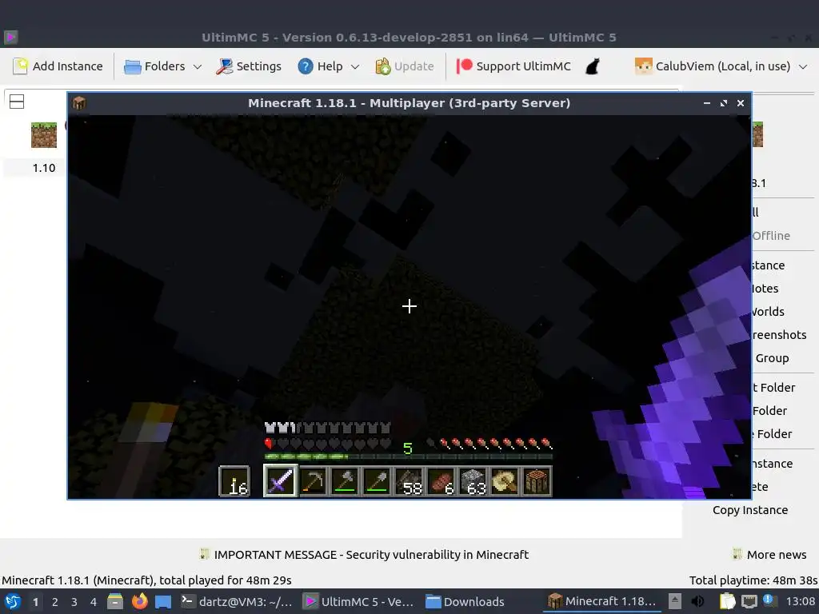Viewport: 819px width, 614px height.
Task: Click the green experience bar
Action: [409, 457]
